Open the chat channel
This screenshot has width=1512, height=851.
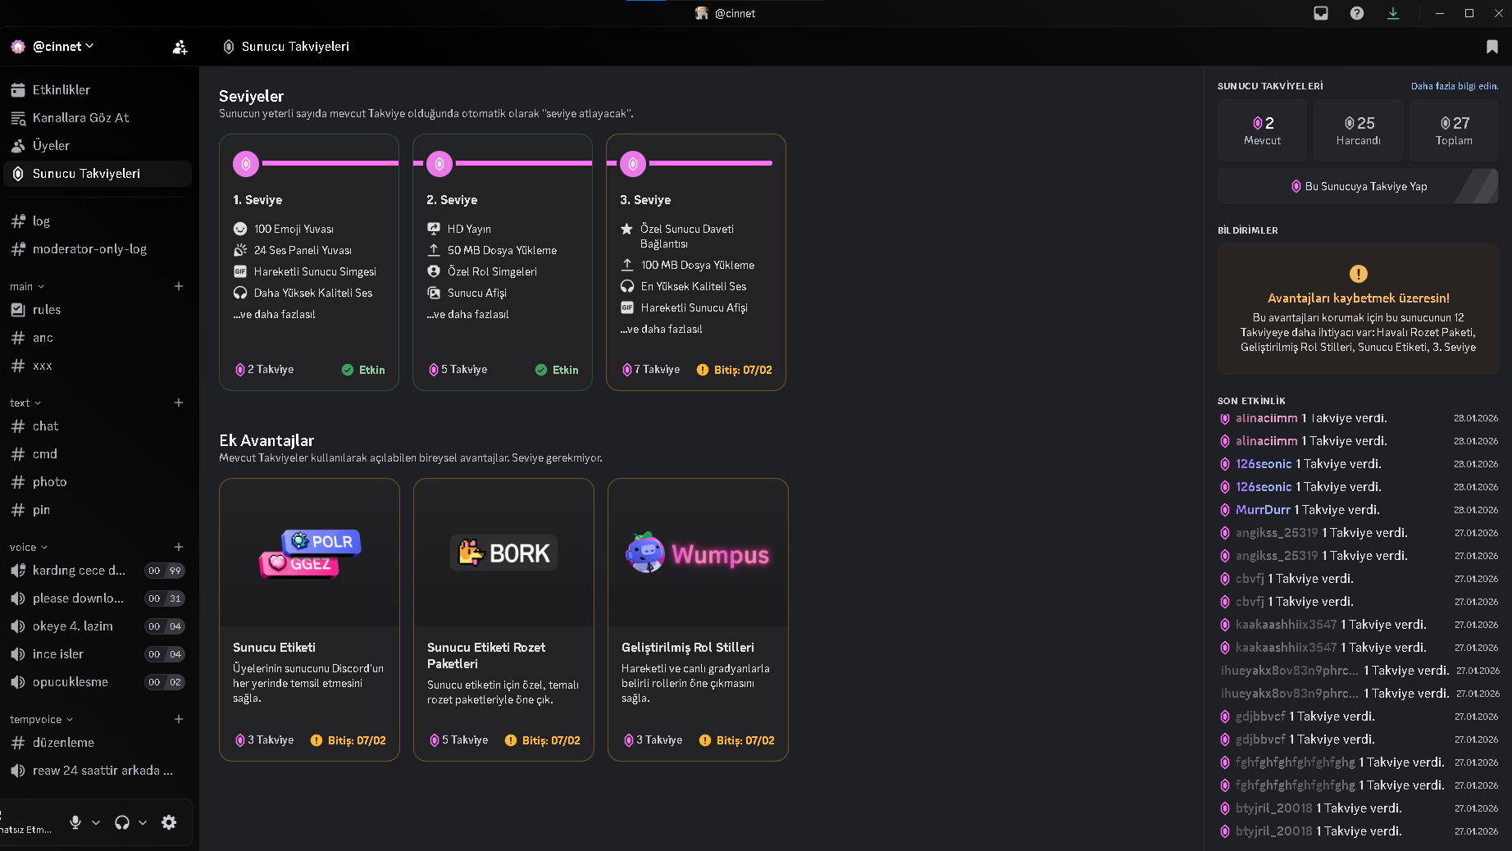click(x=98, y=426)
